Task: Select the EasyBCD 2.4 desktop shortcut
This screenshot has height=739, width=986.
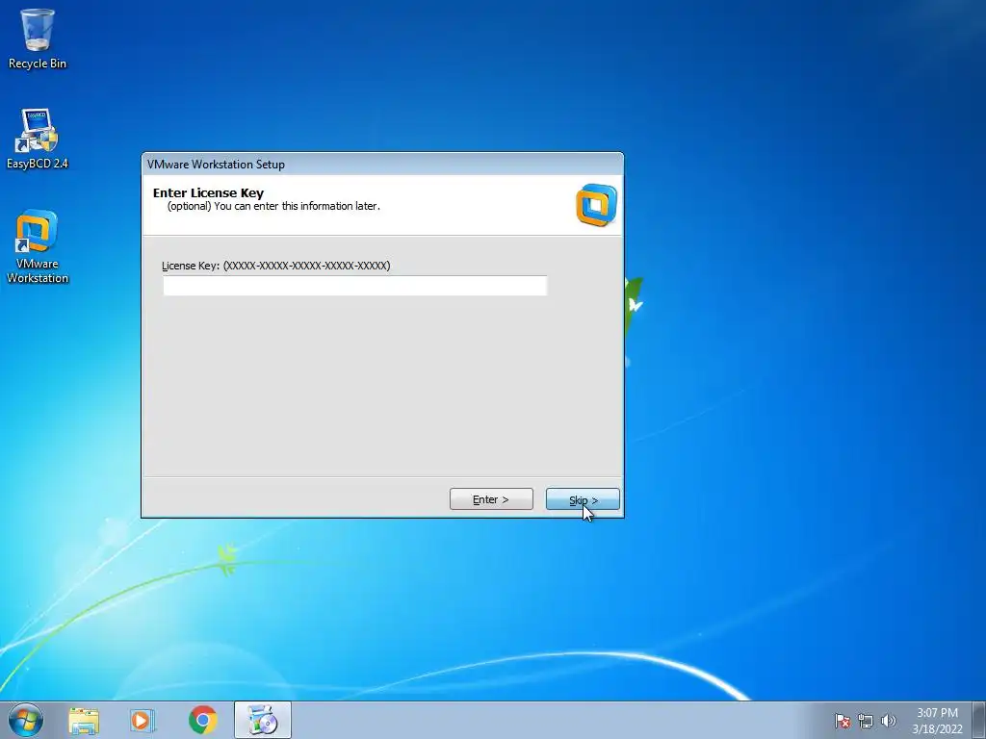Action: (x=38, y=139)
